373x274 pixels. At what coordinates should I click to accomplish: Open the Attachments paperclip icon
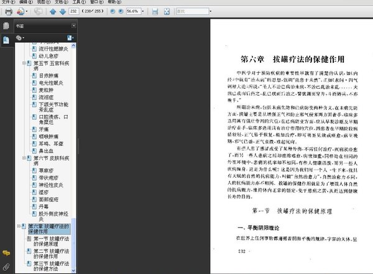(6, 267)
